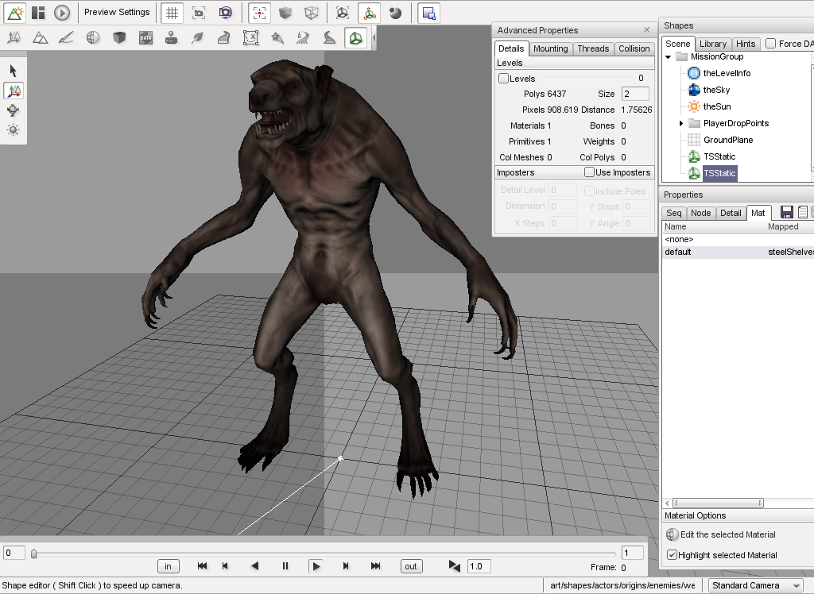The image size is (814, 594).
Task: Click Edit the selected Material
Action: pos(727,534)
